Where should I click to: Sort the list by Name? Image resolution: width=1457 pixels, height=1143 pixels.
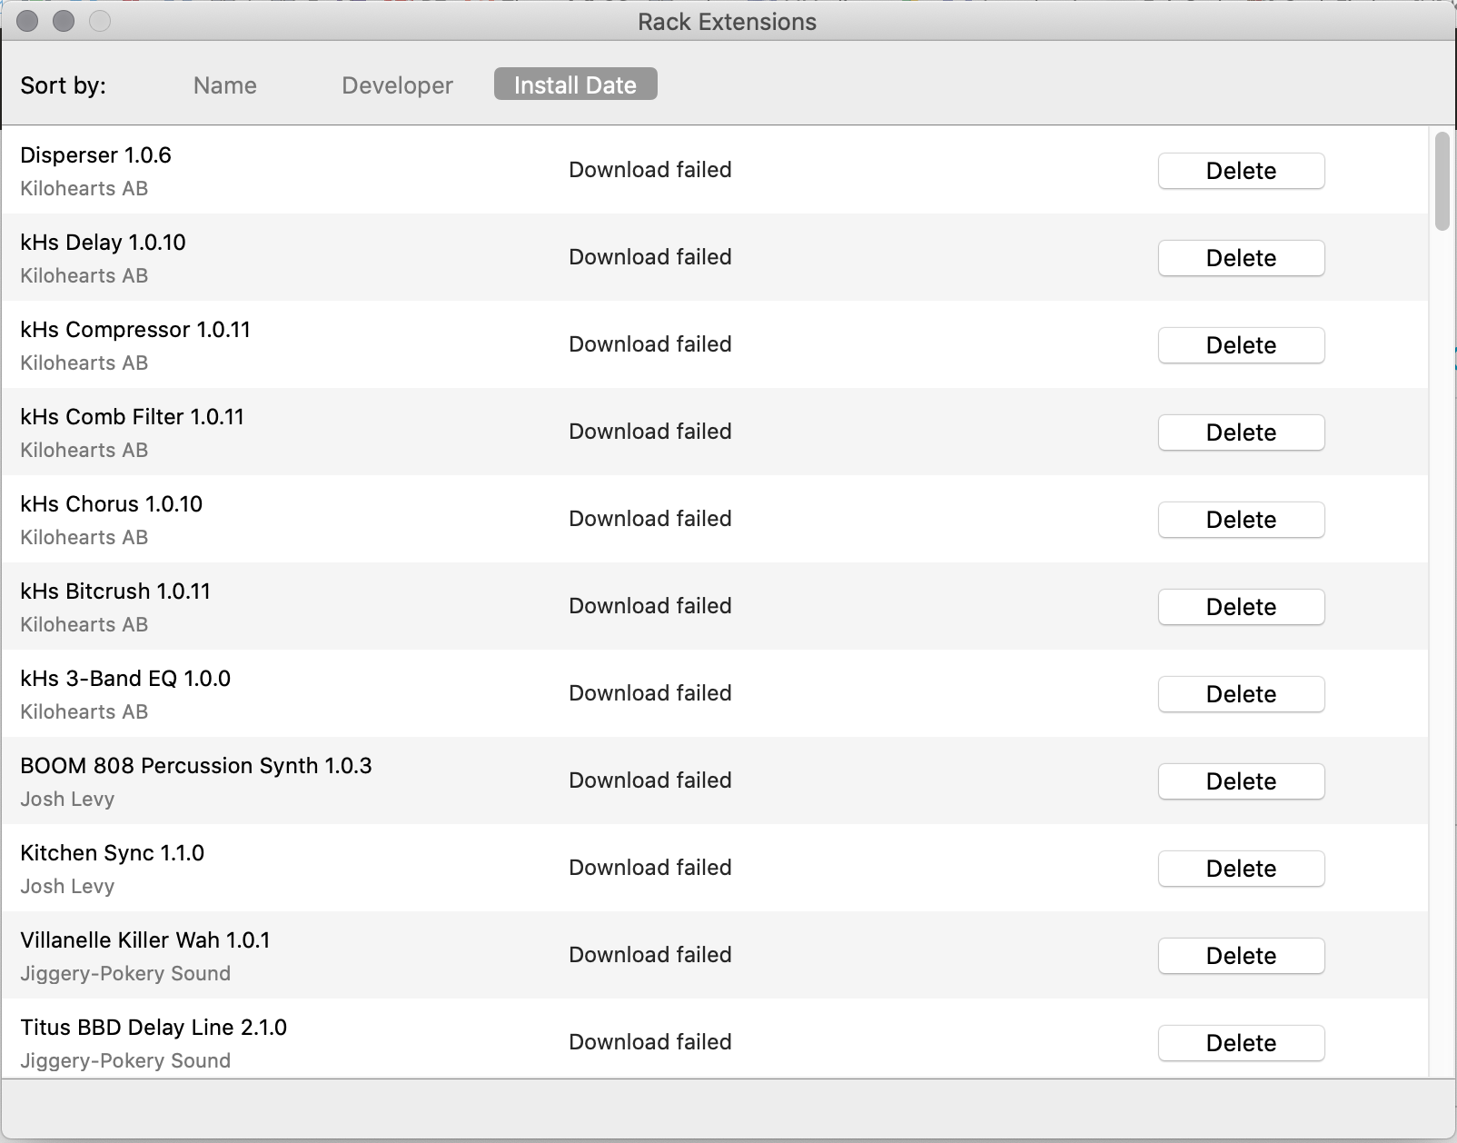point(225,85)
